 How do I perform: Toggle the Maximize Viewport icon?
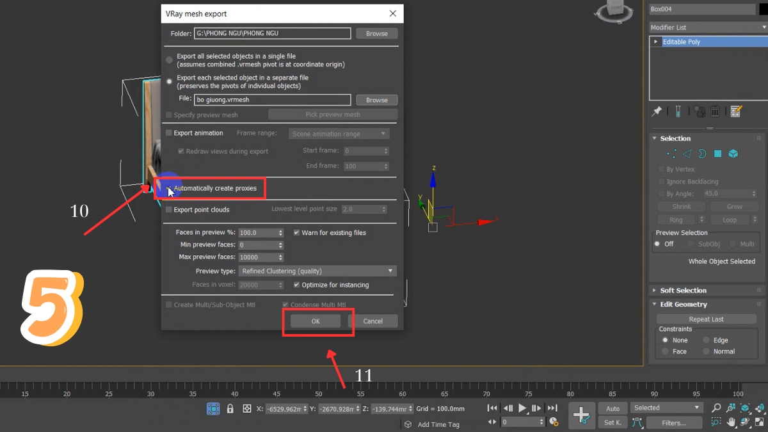[760, 423]
